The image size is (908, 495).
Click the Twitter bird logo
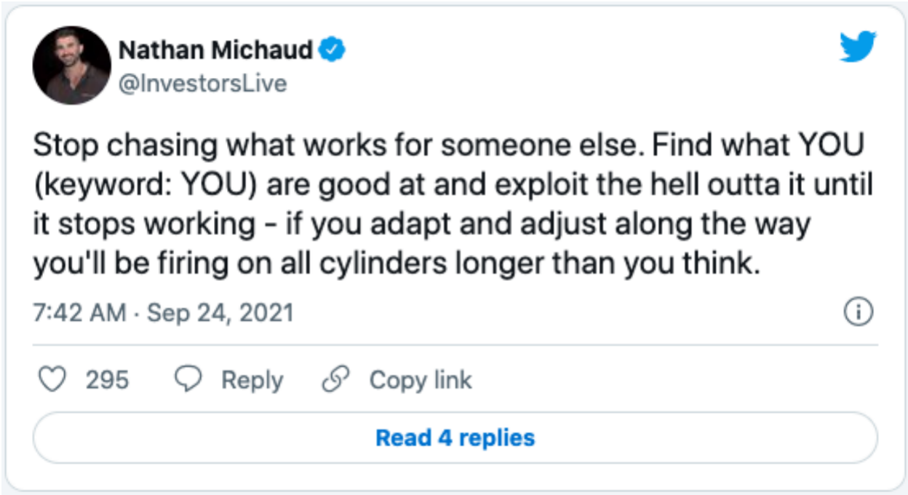pos(859,48)
